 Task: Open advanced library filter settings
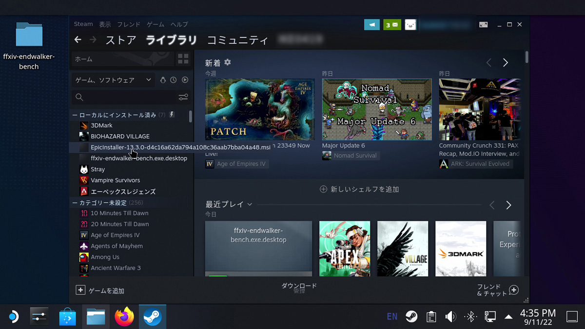coord(183,97)
